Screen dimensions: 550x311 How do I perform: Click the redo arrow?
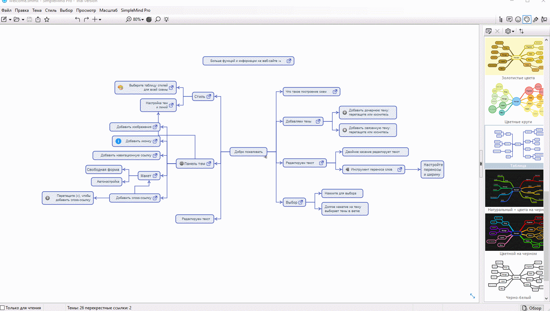pyautogui.click(x=86, y=19)
